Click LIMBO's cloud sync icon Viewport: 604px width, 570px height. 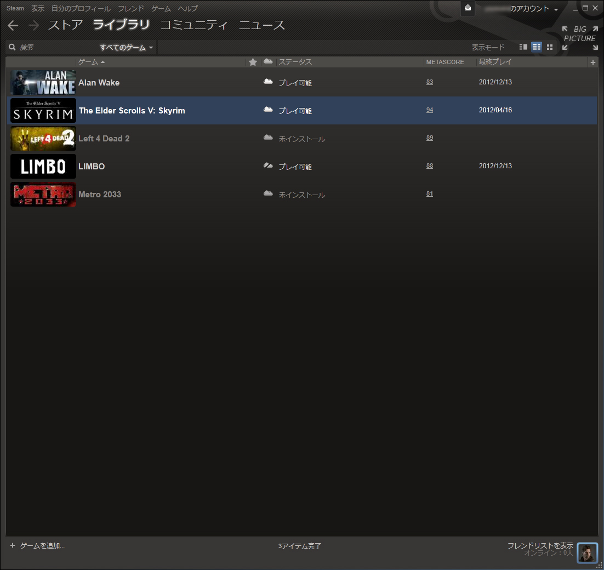pyautogui.click(x=268, y=166)
